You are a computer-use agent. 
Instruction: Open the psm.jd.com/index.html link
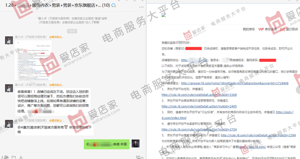coord(285,112)
